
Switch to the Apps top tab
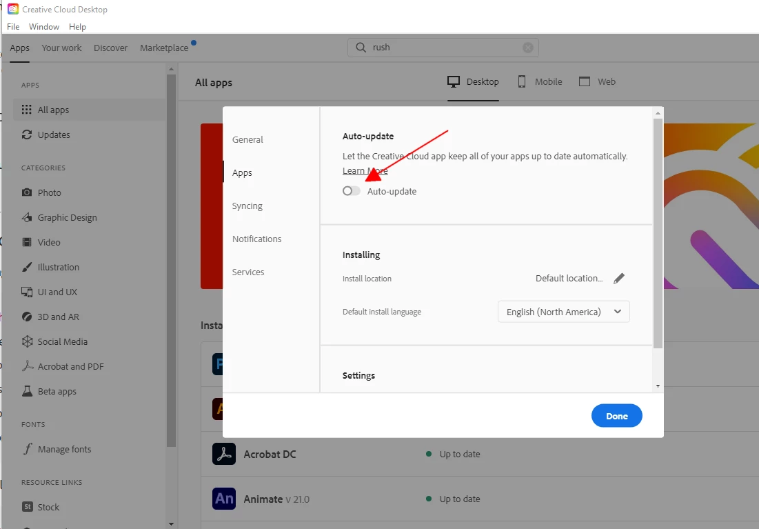pyautogui.click(x=19, y=48)
